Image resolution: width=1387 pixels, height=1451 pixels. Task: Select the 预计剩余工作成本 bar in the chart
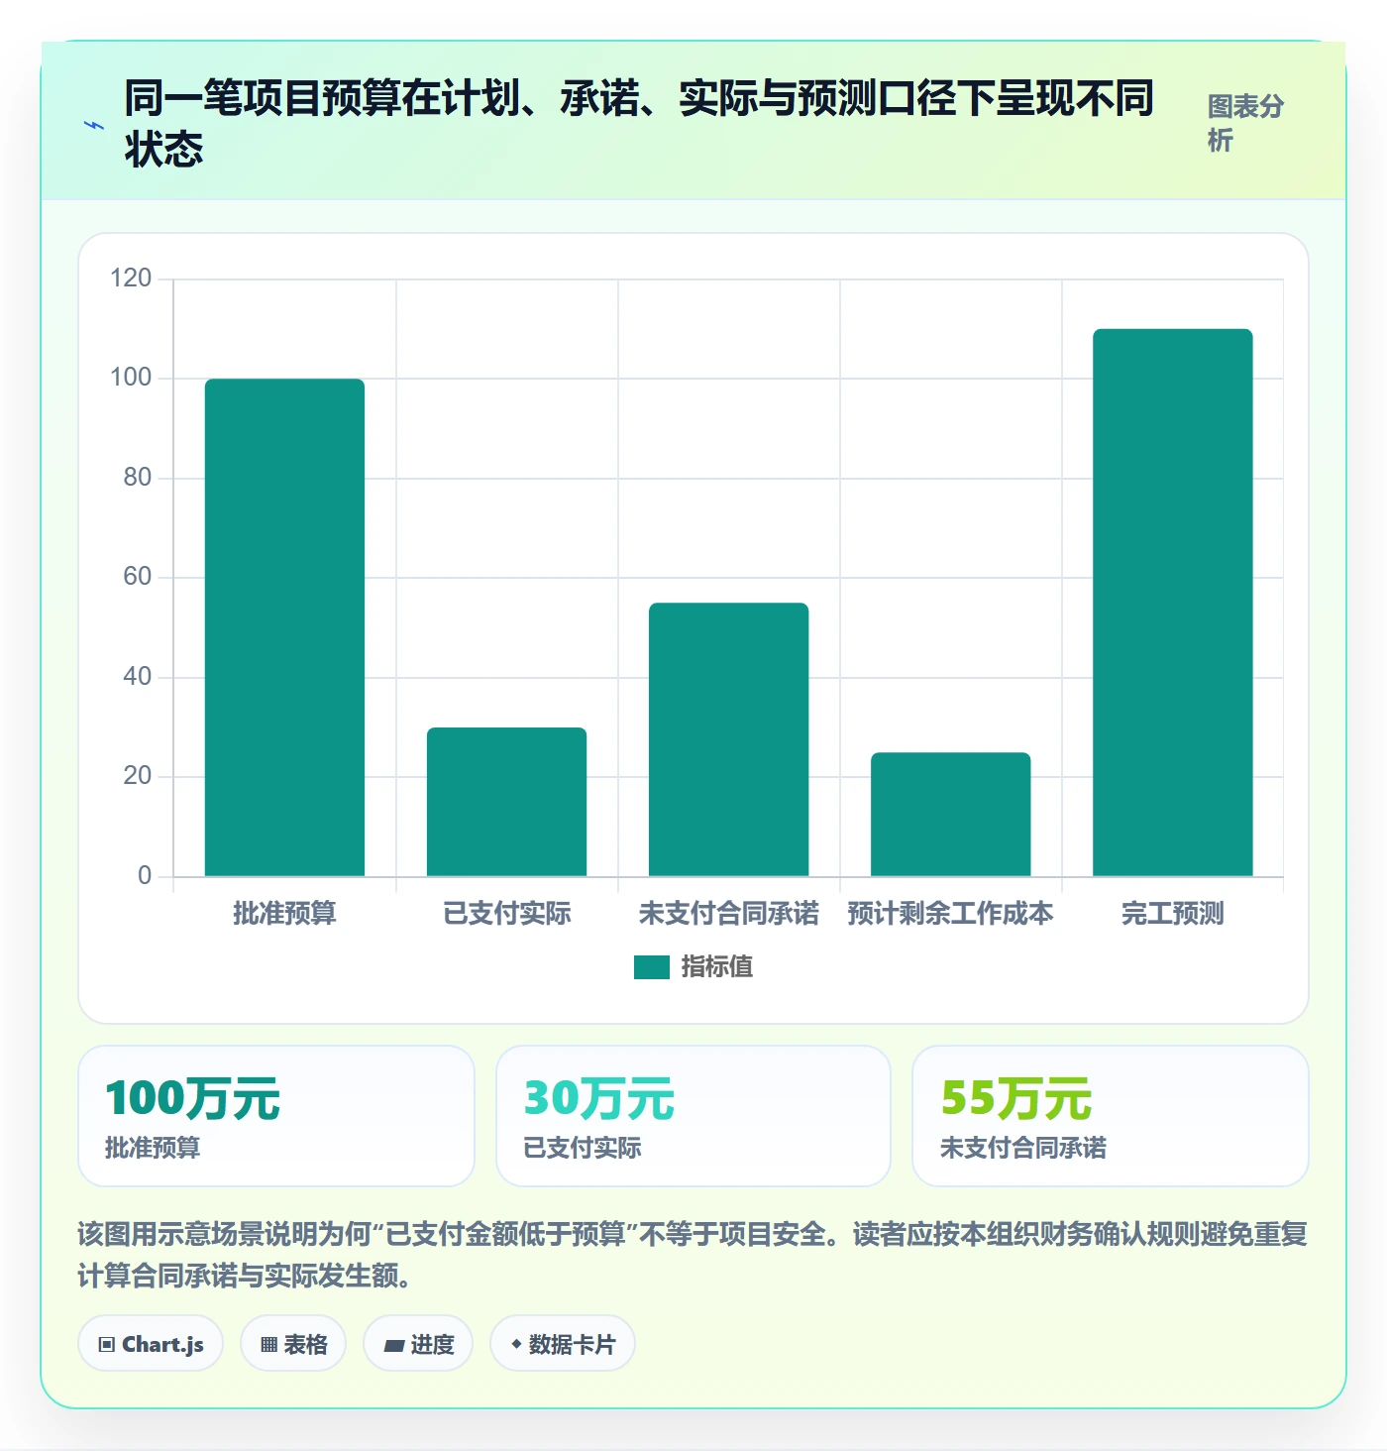(950, 815)
